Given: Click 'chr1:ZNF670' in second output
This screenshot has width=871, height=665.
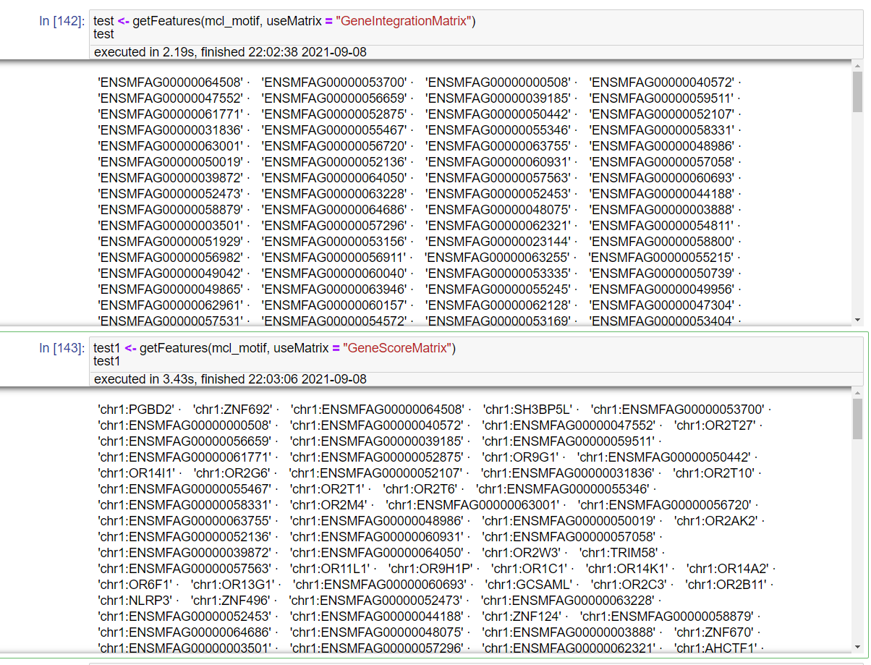Looking at the screenshot, I should coord(714,632).
